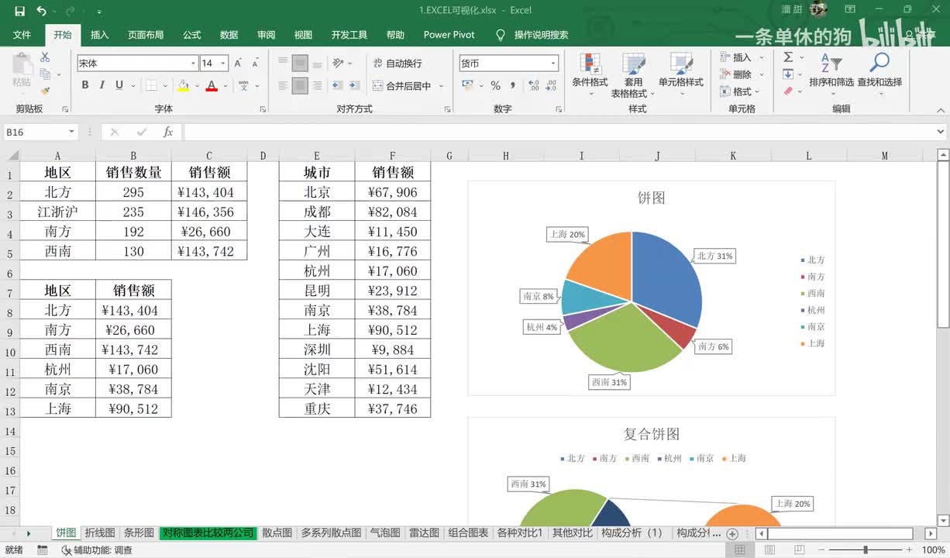
Task: Toggle italic formatting
Action: coord(102,85)
